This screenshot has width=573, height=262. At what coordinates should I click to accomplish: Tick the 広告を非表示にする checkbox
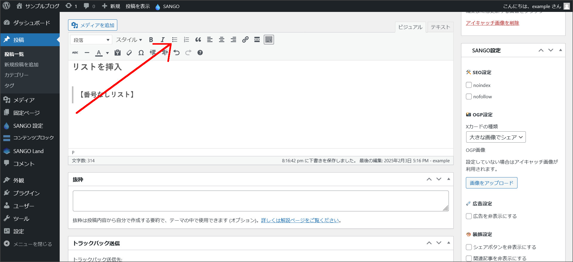tap(469, 216)
